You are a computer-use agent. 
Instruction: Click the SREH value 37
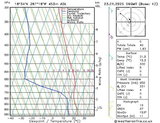point(141,109)
